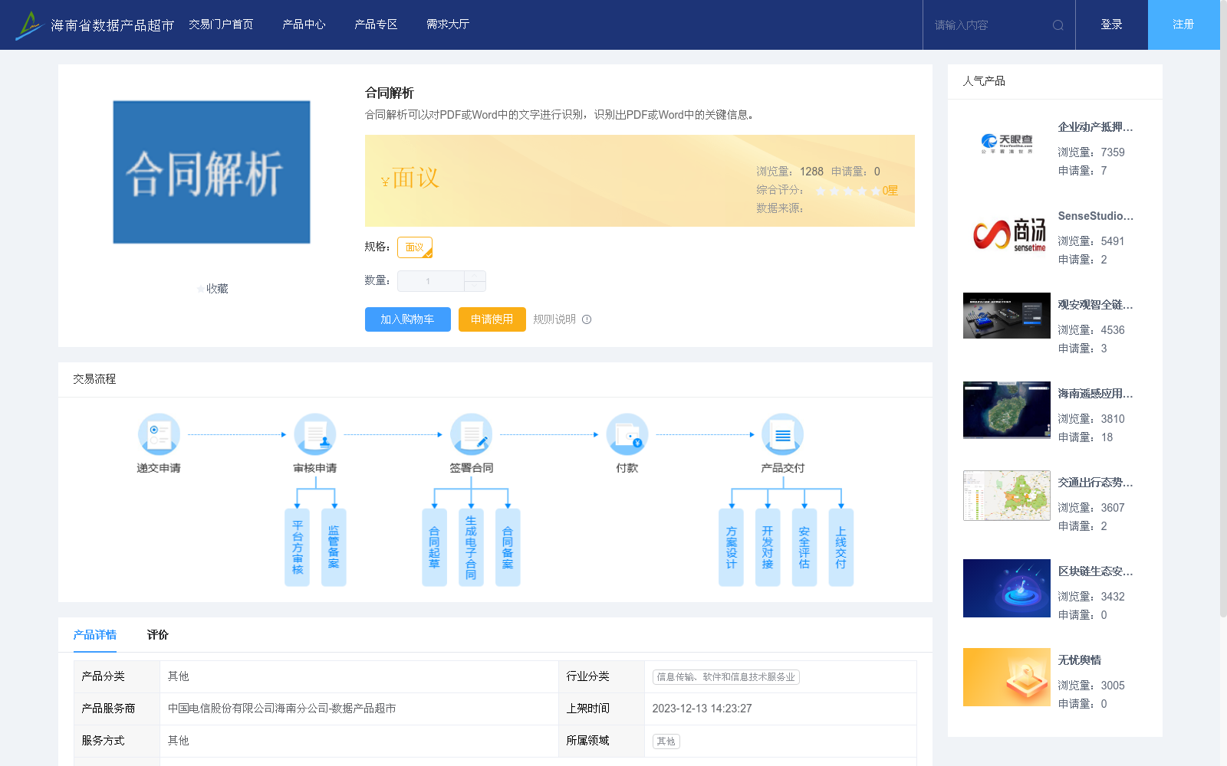The image size is (1227, 766).
Task: Click the 付款 process step icon
Action: [627, 434]
